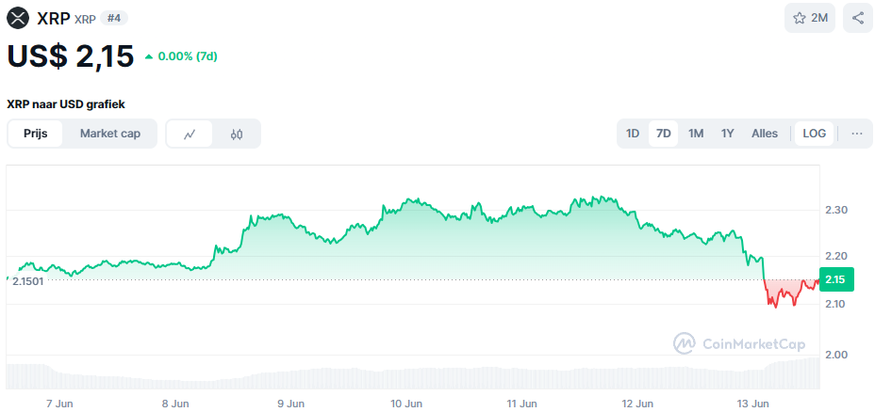The height and width of the screenshot is (412, 875).
Task: Switch to line chart view icon
Action: coord(190,134)
